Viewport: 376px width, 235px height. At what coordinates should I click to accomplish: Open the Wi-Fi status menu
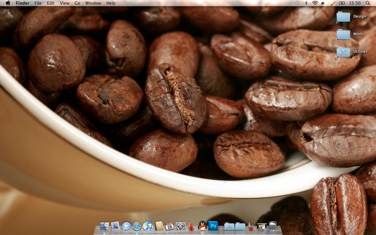[315, 3]
